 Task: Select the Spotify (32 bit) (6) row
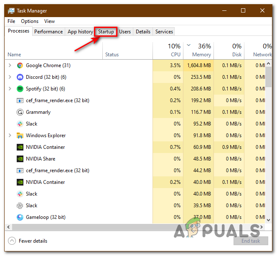tap(135, 89)
